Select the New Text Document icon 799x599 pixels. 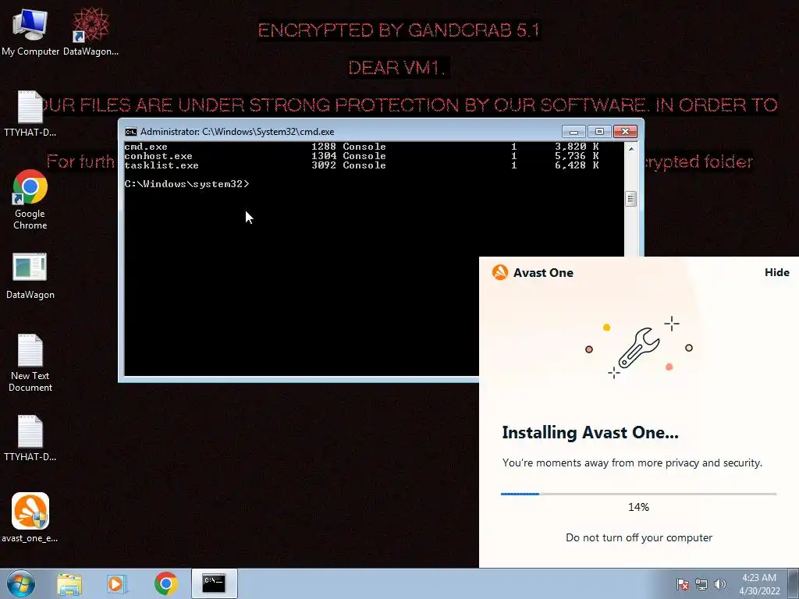30,363
